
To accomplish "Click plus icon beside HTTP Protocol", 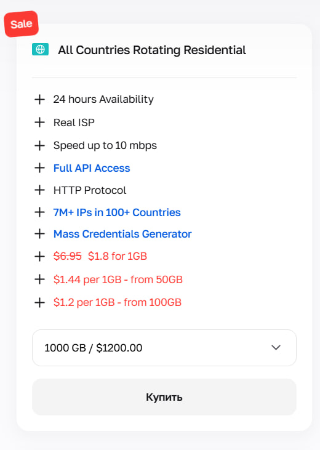I will coord(39,190).
